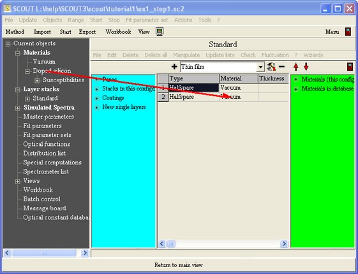The image size is (358, 274).
Task: Select Fit parameters in the tree
Action: [42, 126]
